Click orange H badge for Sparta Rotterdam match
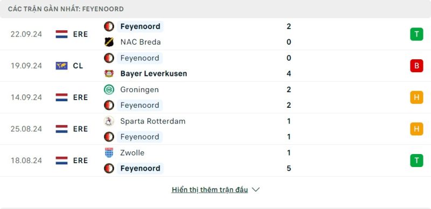Screen dimensions: 431x209 [x=416, y=129]
